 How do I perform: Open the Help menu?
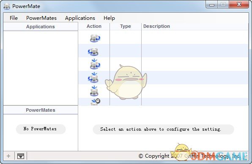(109, 18)
